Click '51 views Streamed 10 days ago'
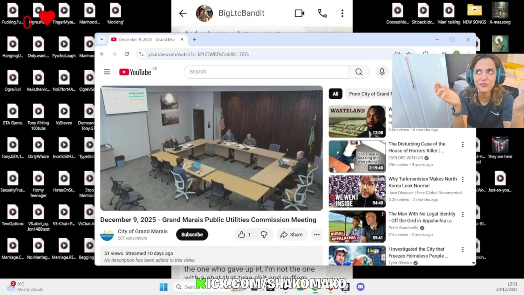 (x=138, y=254)
